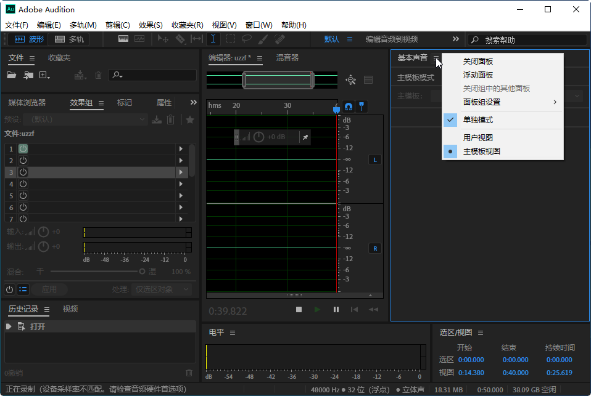591x396 pixels.
Task: Select the 默认 workspace
Action: [332, 39]
